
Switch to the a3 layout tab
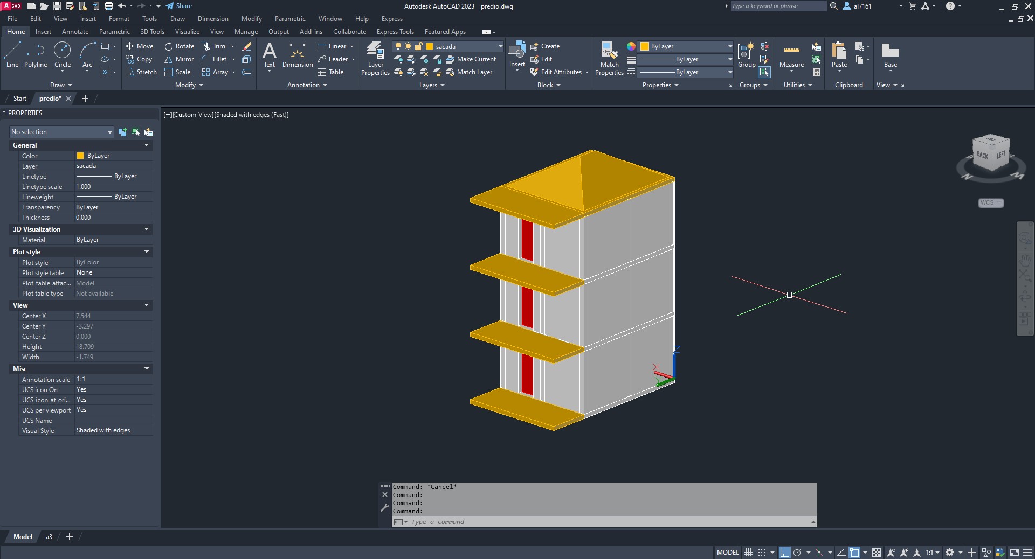(49, 537)
